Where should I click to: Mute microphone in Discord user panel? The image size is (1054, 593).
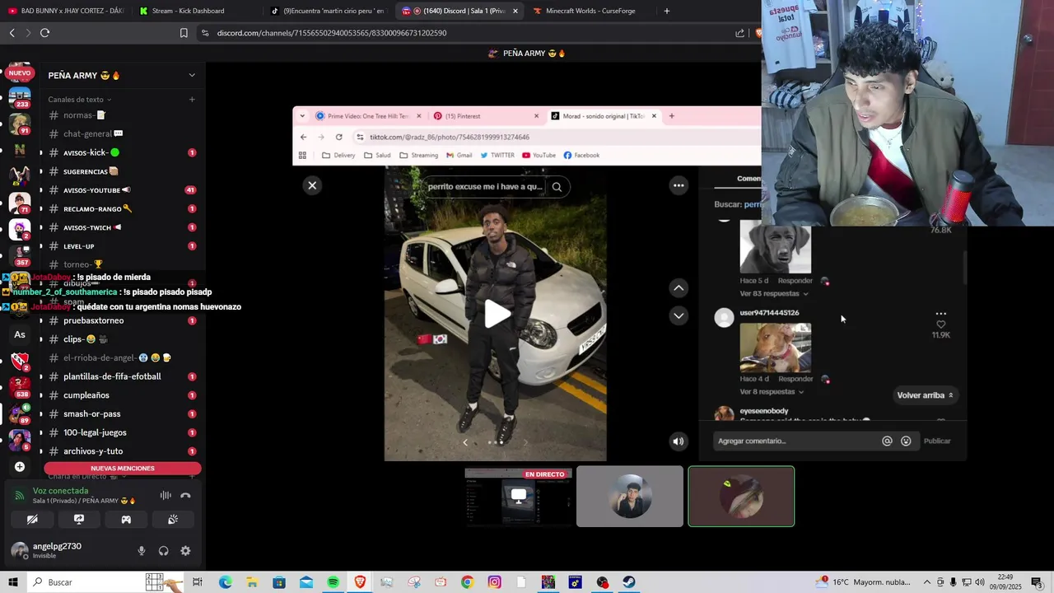click(x=142, y=551)
